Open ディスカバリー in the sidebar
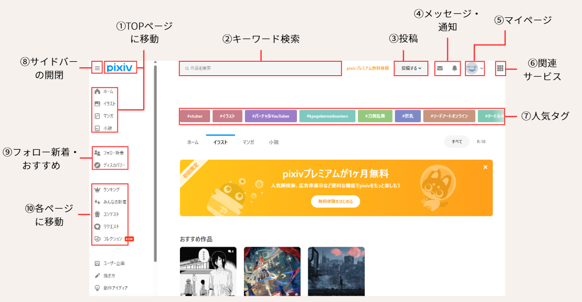 click(x=114, y=165)
